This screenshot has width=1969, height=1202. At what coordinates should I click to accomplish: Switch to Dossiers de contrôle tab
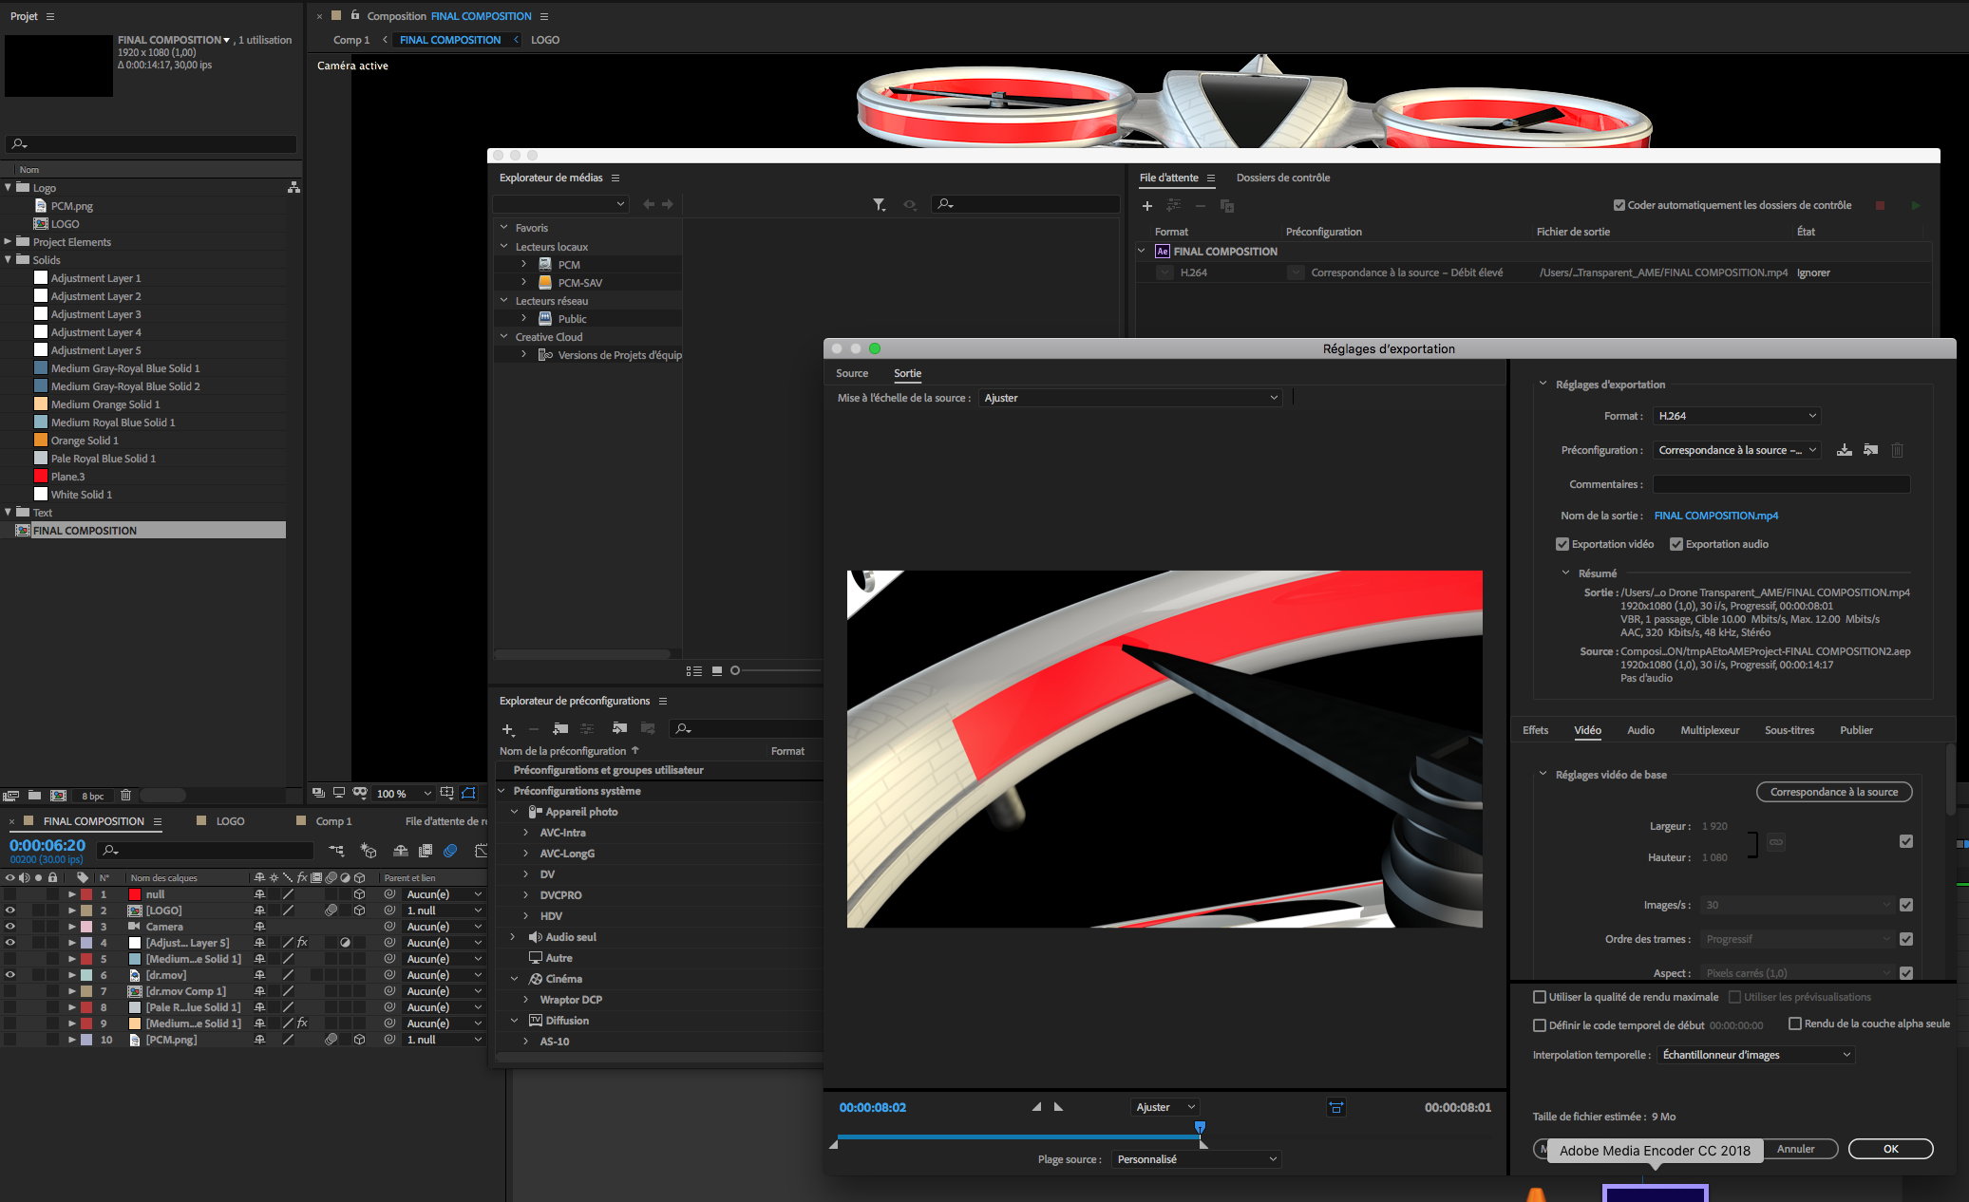click(x=1283, y=178)
